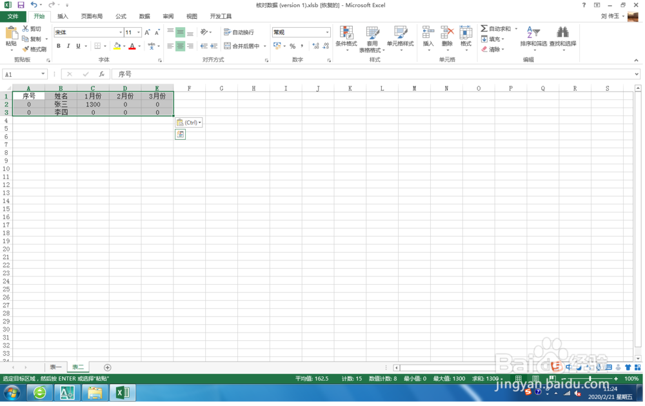This screenshot has width=645, height=406.
Task: Decrease font size with small A icon
Action: (157, 32)
